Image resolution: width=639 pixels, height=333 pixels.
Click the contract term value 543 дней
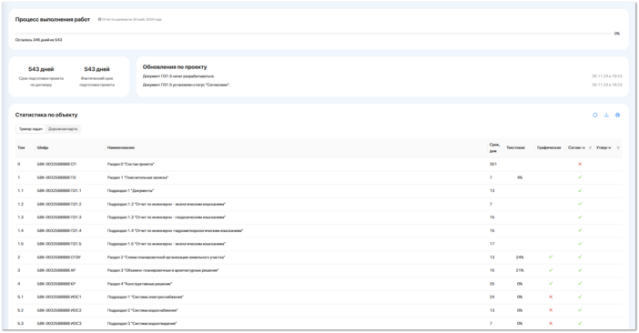pos(41,69)
